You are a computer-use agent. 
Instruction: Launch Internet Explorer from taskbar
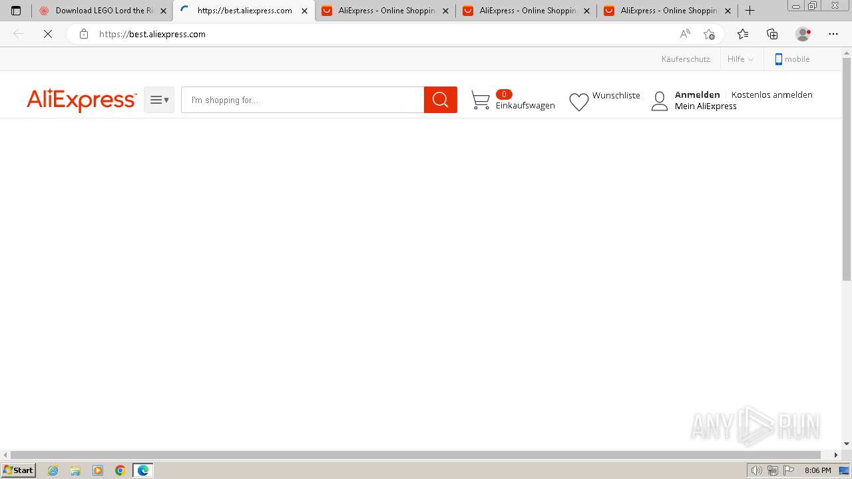pyautogui.click(x=53, y=470)
